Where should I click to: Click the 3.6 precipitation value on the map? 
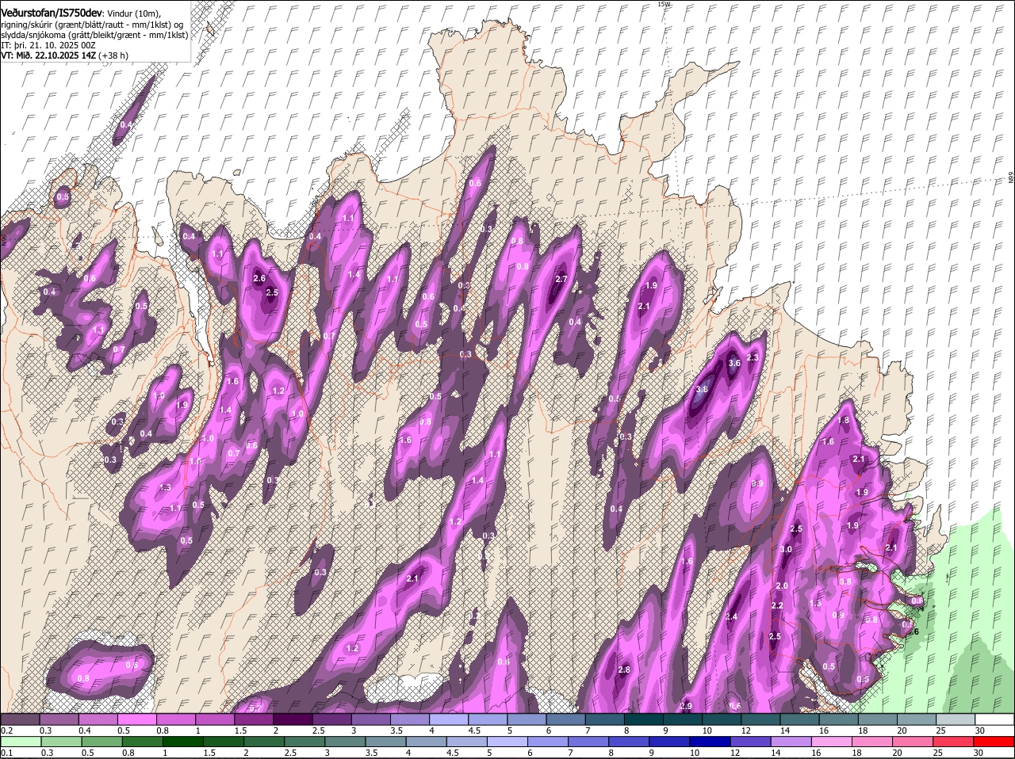click(x=734, y=363)
